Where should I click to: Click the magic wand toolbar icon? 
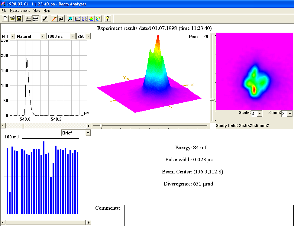54,18
